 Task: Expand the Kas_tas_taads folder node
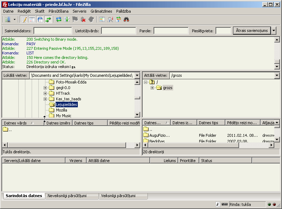pyautogui.click(x=45, y=99)
